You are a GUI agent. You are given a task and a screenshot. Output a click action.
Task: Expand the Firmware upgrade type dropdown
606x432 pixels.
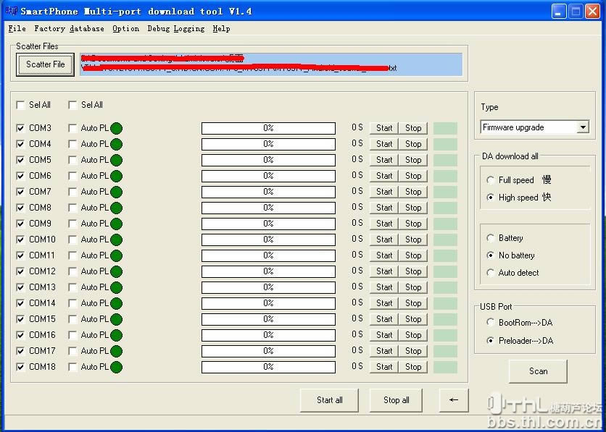coord(583,127)
